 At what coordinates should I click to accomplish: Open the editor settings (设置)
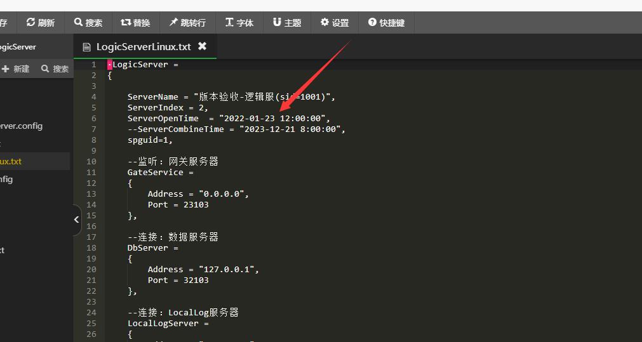(x=335, y=23)
